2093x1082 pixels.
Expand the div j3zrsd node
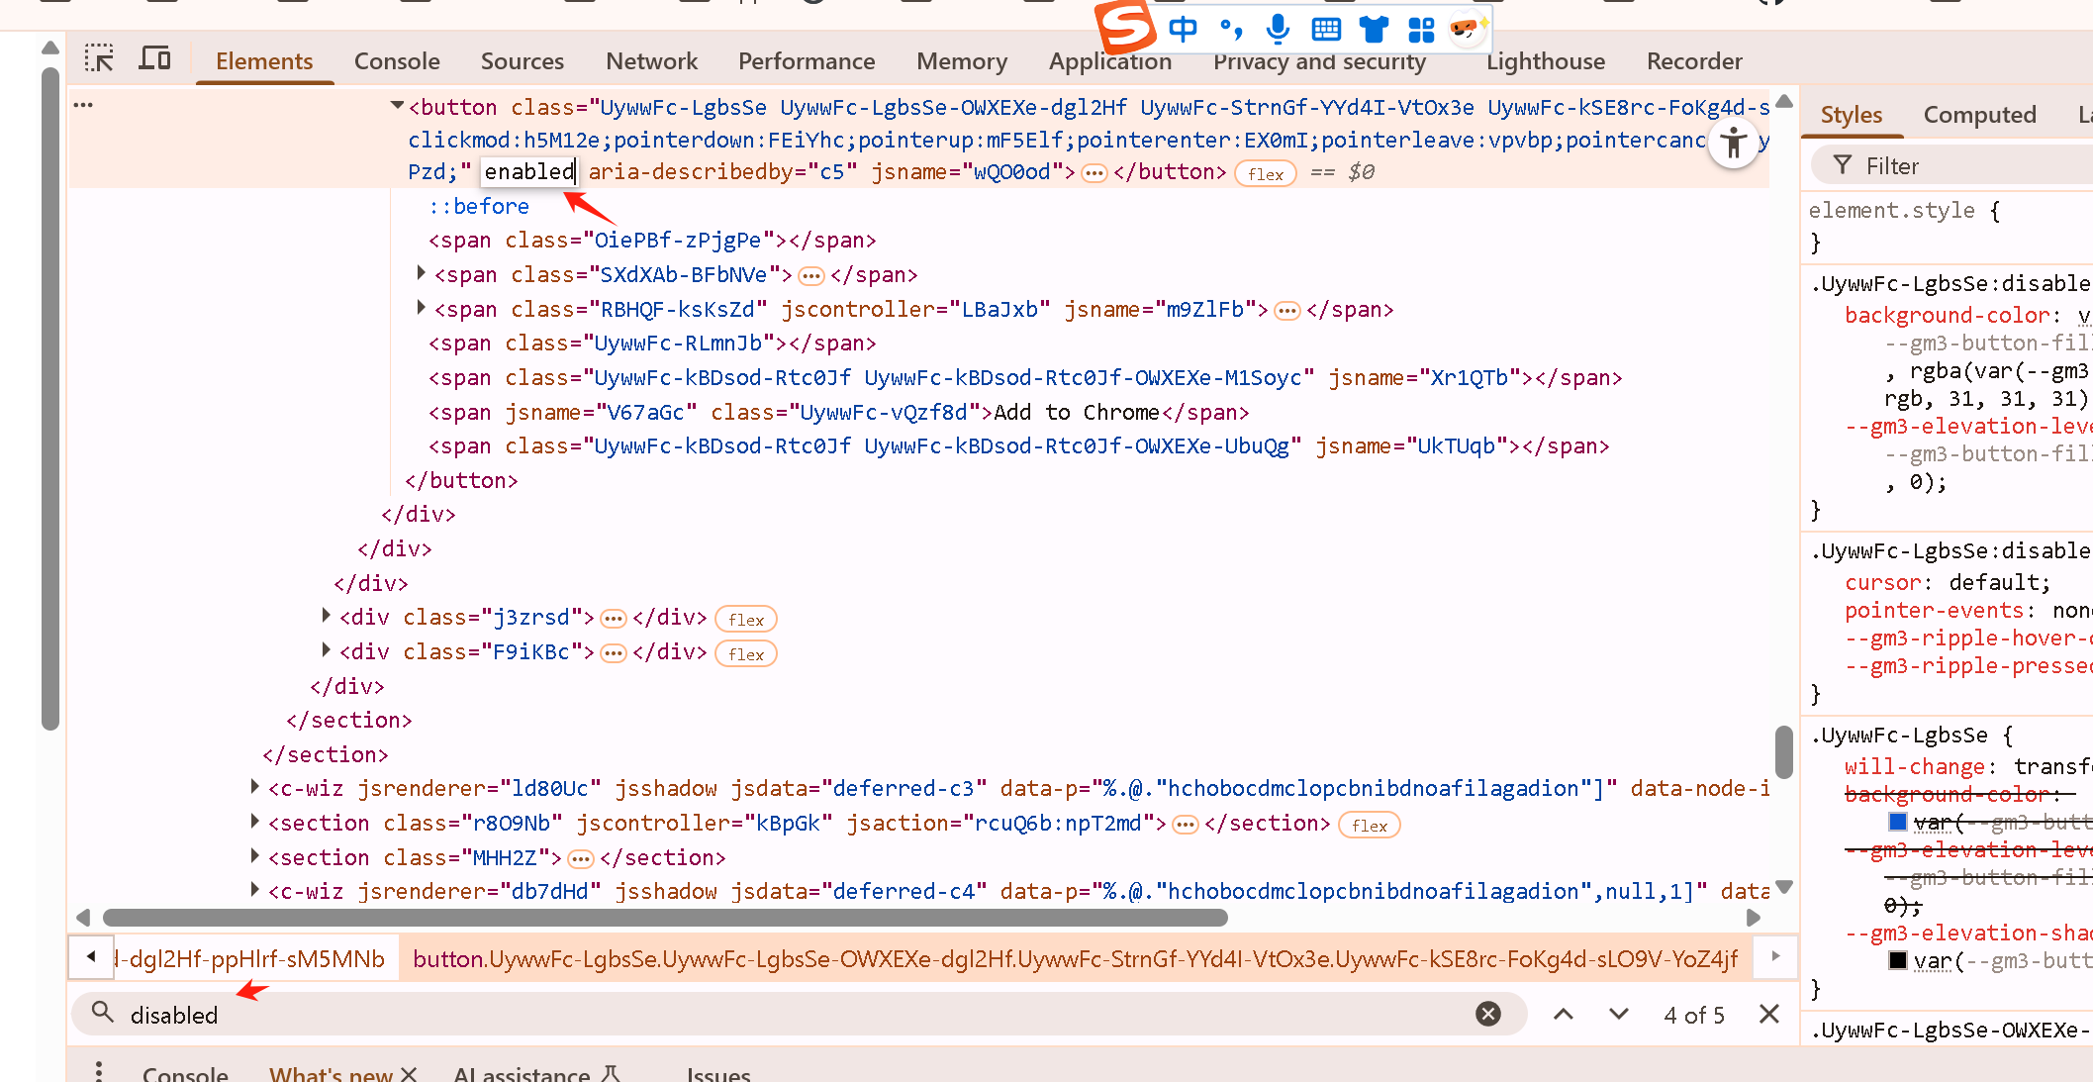[327, 617]
